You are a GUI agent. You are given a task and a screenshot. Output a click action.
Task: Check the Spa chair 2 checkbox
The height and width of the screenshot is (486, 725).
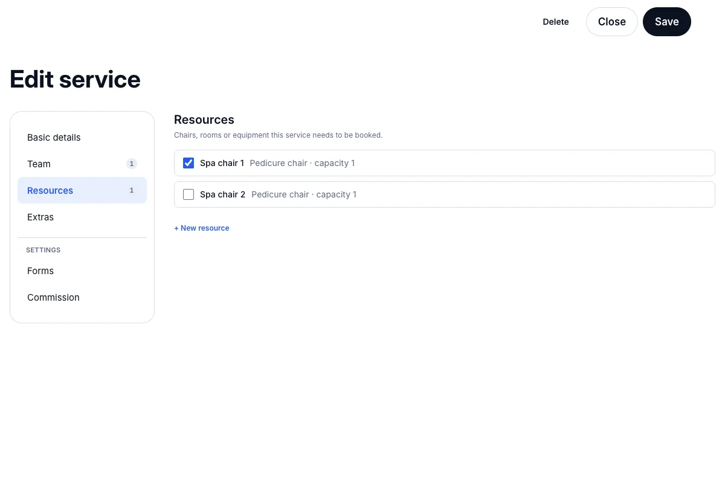(x=188, y=194)
